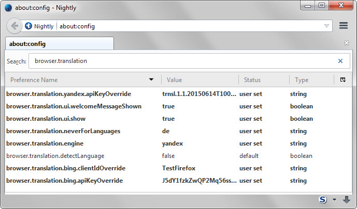Click the 'de' value of neverForLanguages
Image resolution: width=357 pixels, height=209 pixels.
165,131
